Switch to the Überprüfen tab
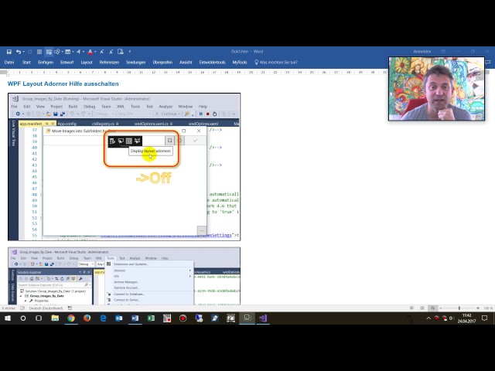Screen dimensions: 495x371 (162, 63)
